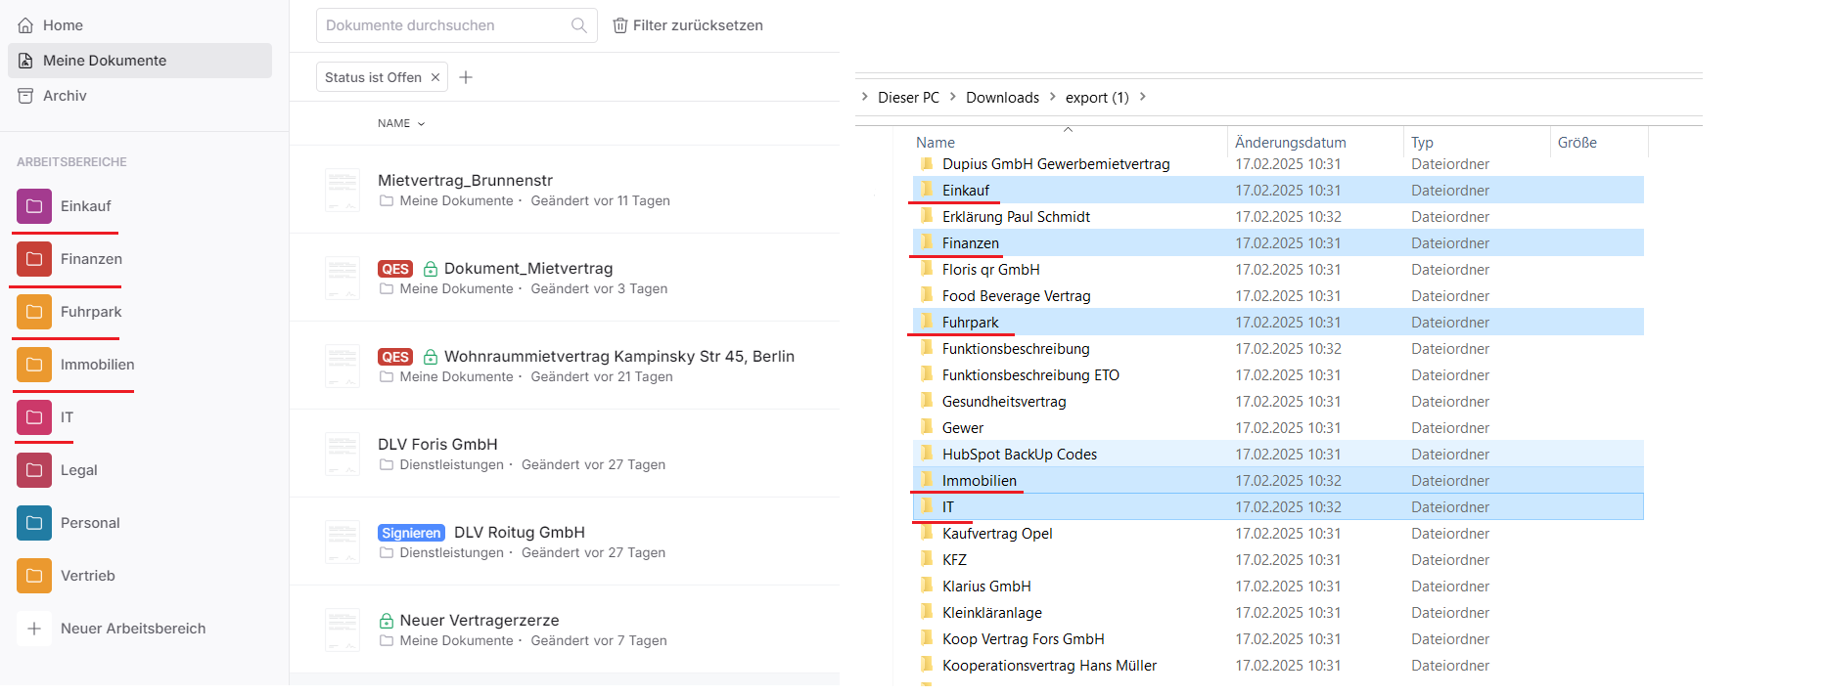Open the Mietvertrag_Brunnenstr document
The image size is (1828, 696).
coord(465,180)
